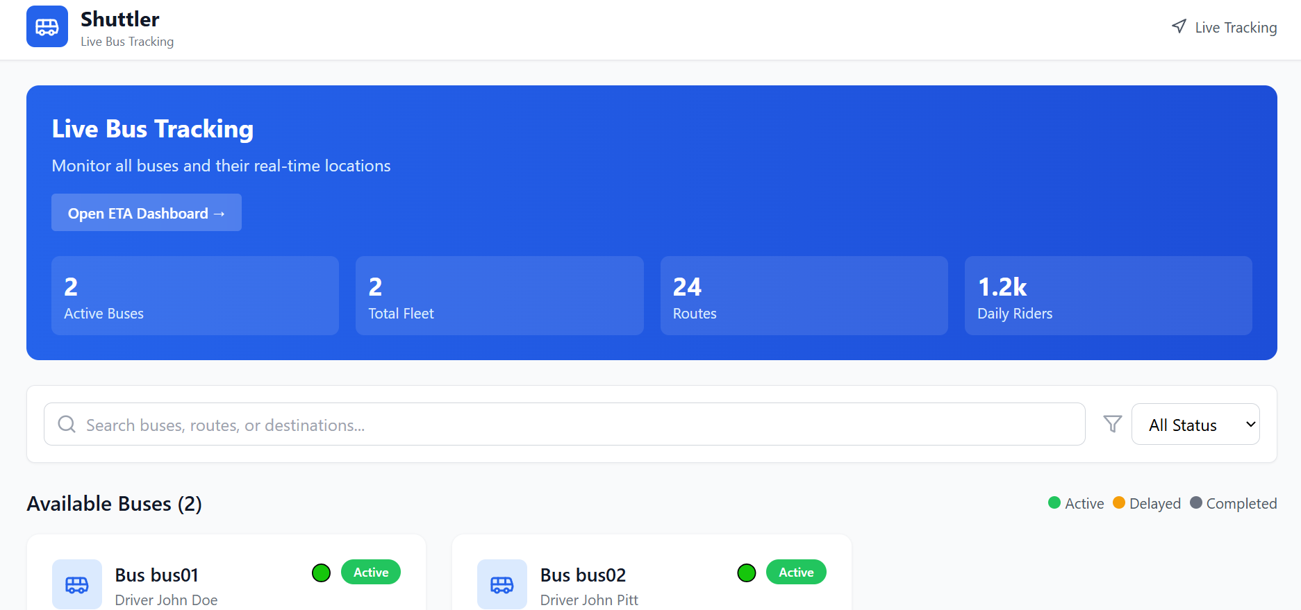Viewport: 1301px width, 610px height.
Task: Click the Live Tracking navigation arrow icon
Action: 1179,26
